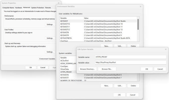
Task: Select the Computer Name tab
Action: pos(8,8)
